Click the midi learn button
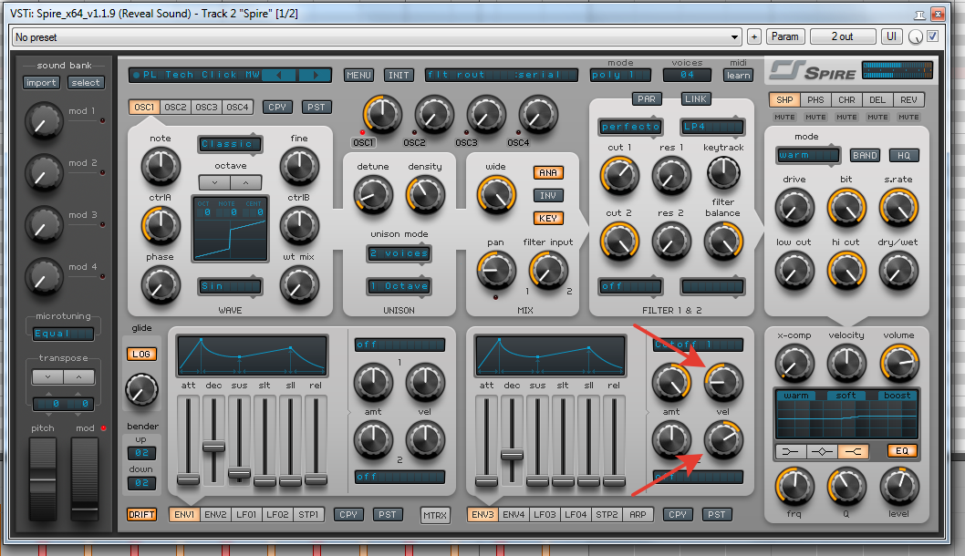 (x=738, y=76)
